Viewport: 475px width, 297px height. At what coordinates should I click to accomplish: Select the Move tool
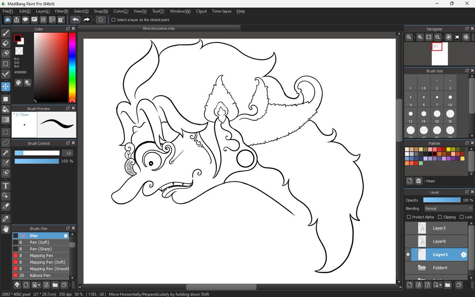pyautogui.click(x=6, y=86)
